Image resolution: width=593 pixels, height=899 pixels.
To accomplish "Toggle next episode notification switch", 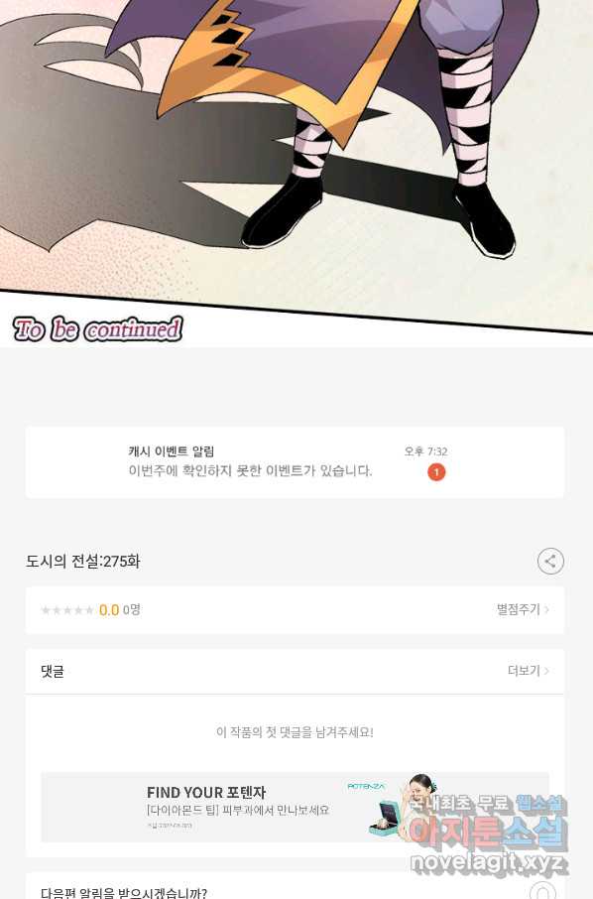I will tap(542, 891).
